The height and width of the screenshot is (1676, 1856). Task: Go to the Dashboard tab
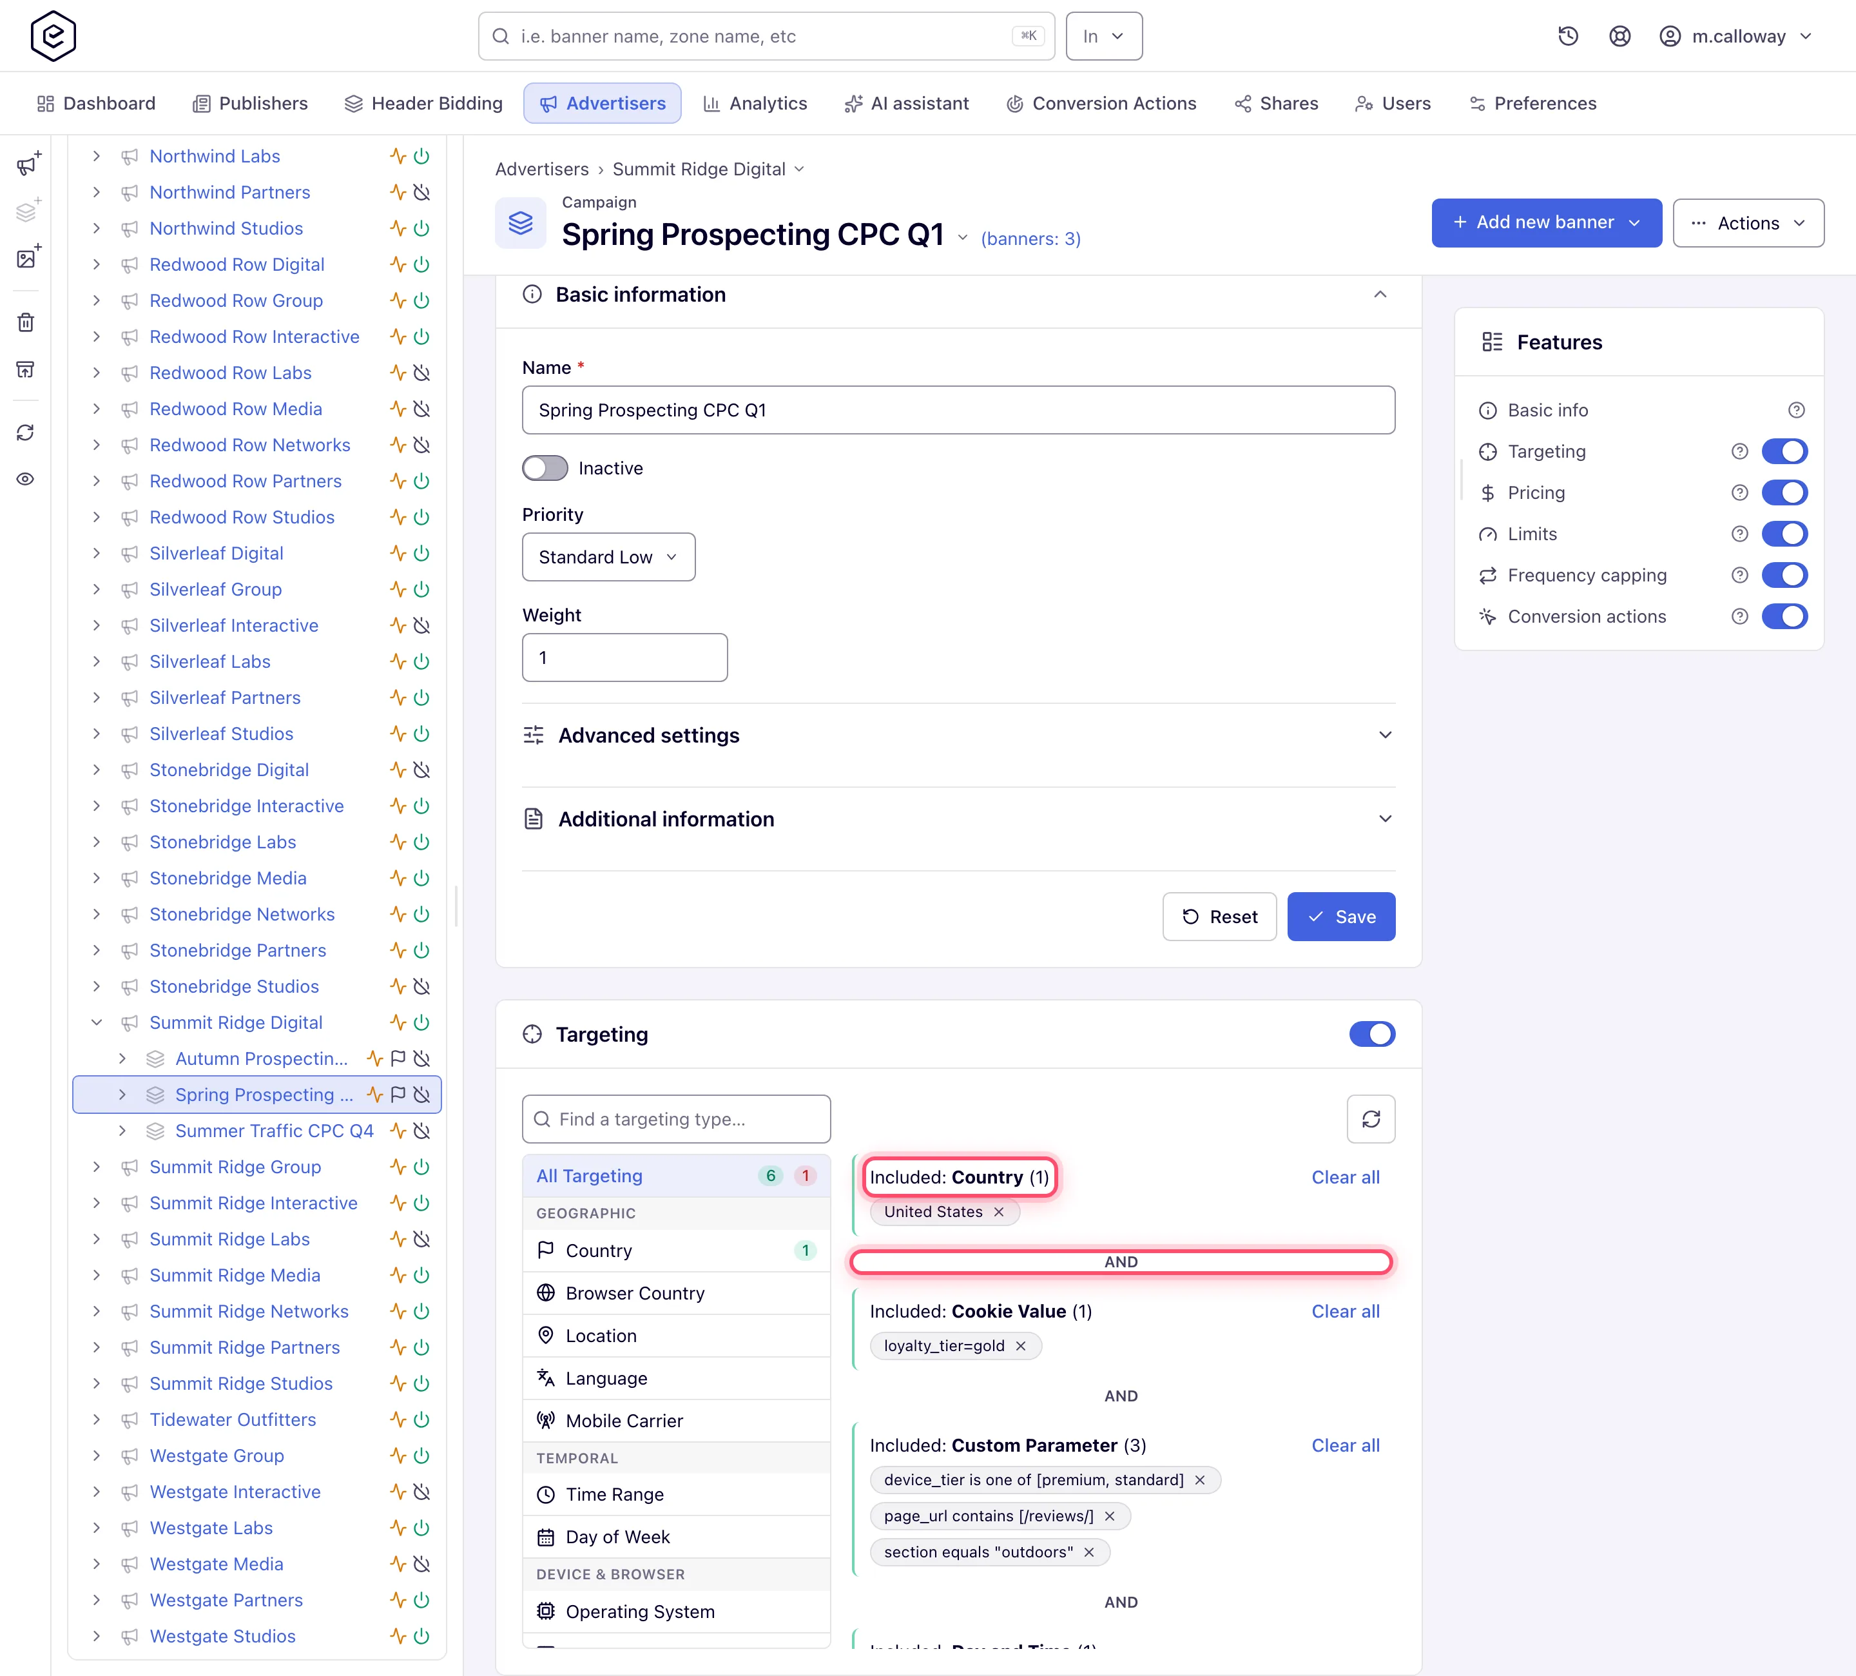(x=96, y=103)
